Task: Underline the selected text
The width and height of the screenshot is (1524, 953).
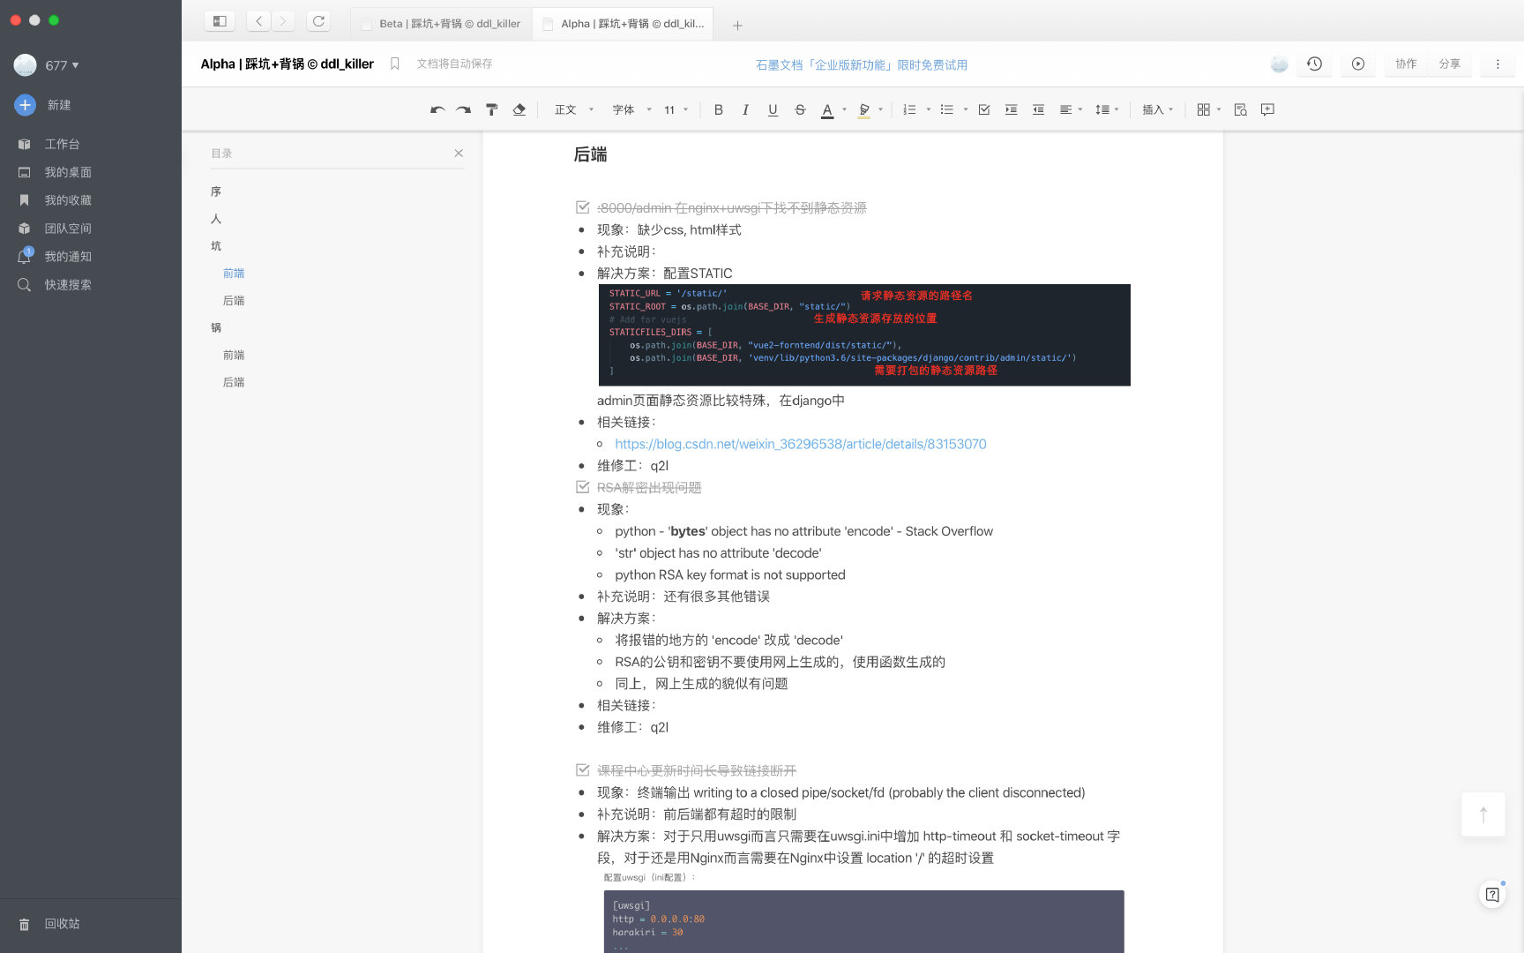Action: coord(773,109)
